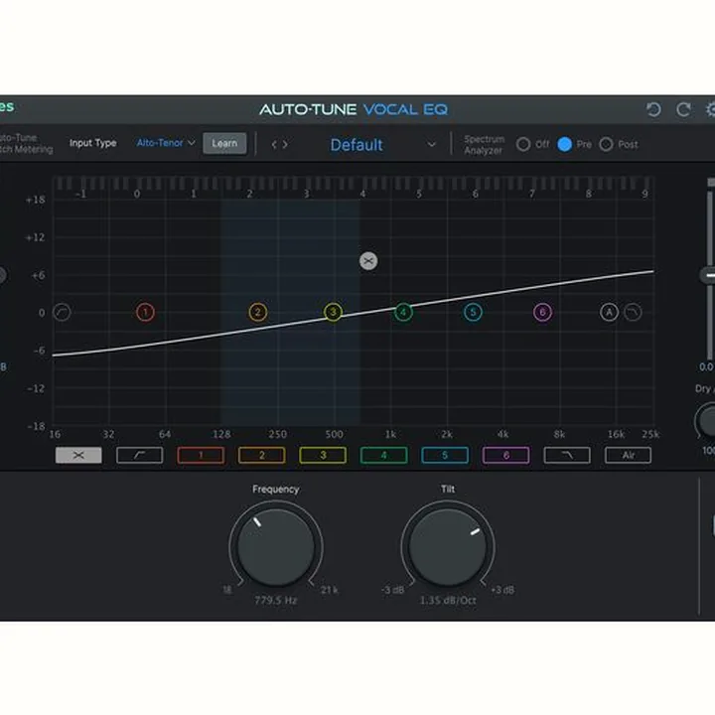Viewport: 715px width, 715px height.
Task: Click the Frequency knob
Action: point(276,547)
